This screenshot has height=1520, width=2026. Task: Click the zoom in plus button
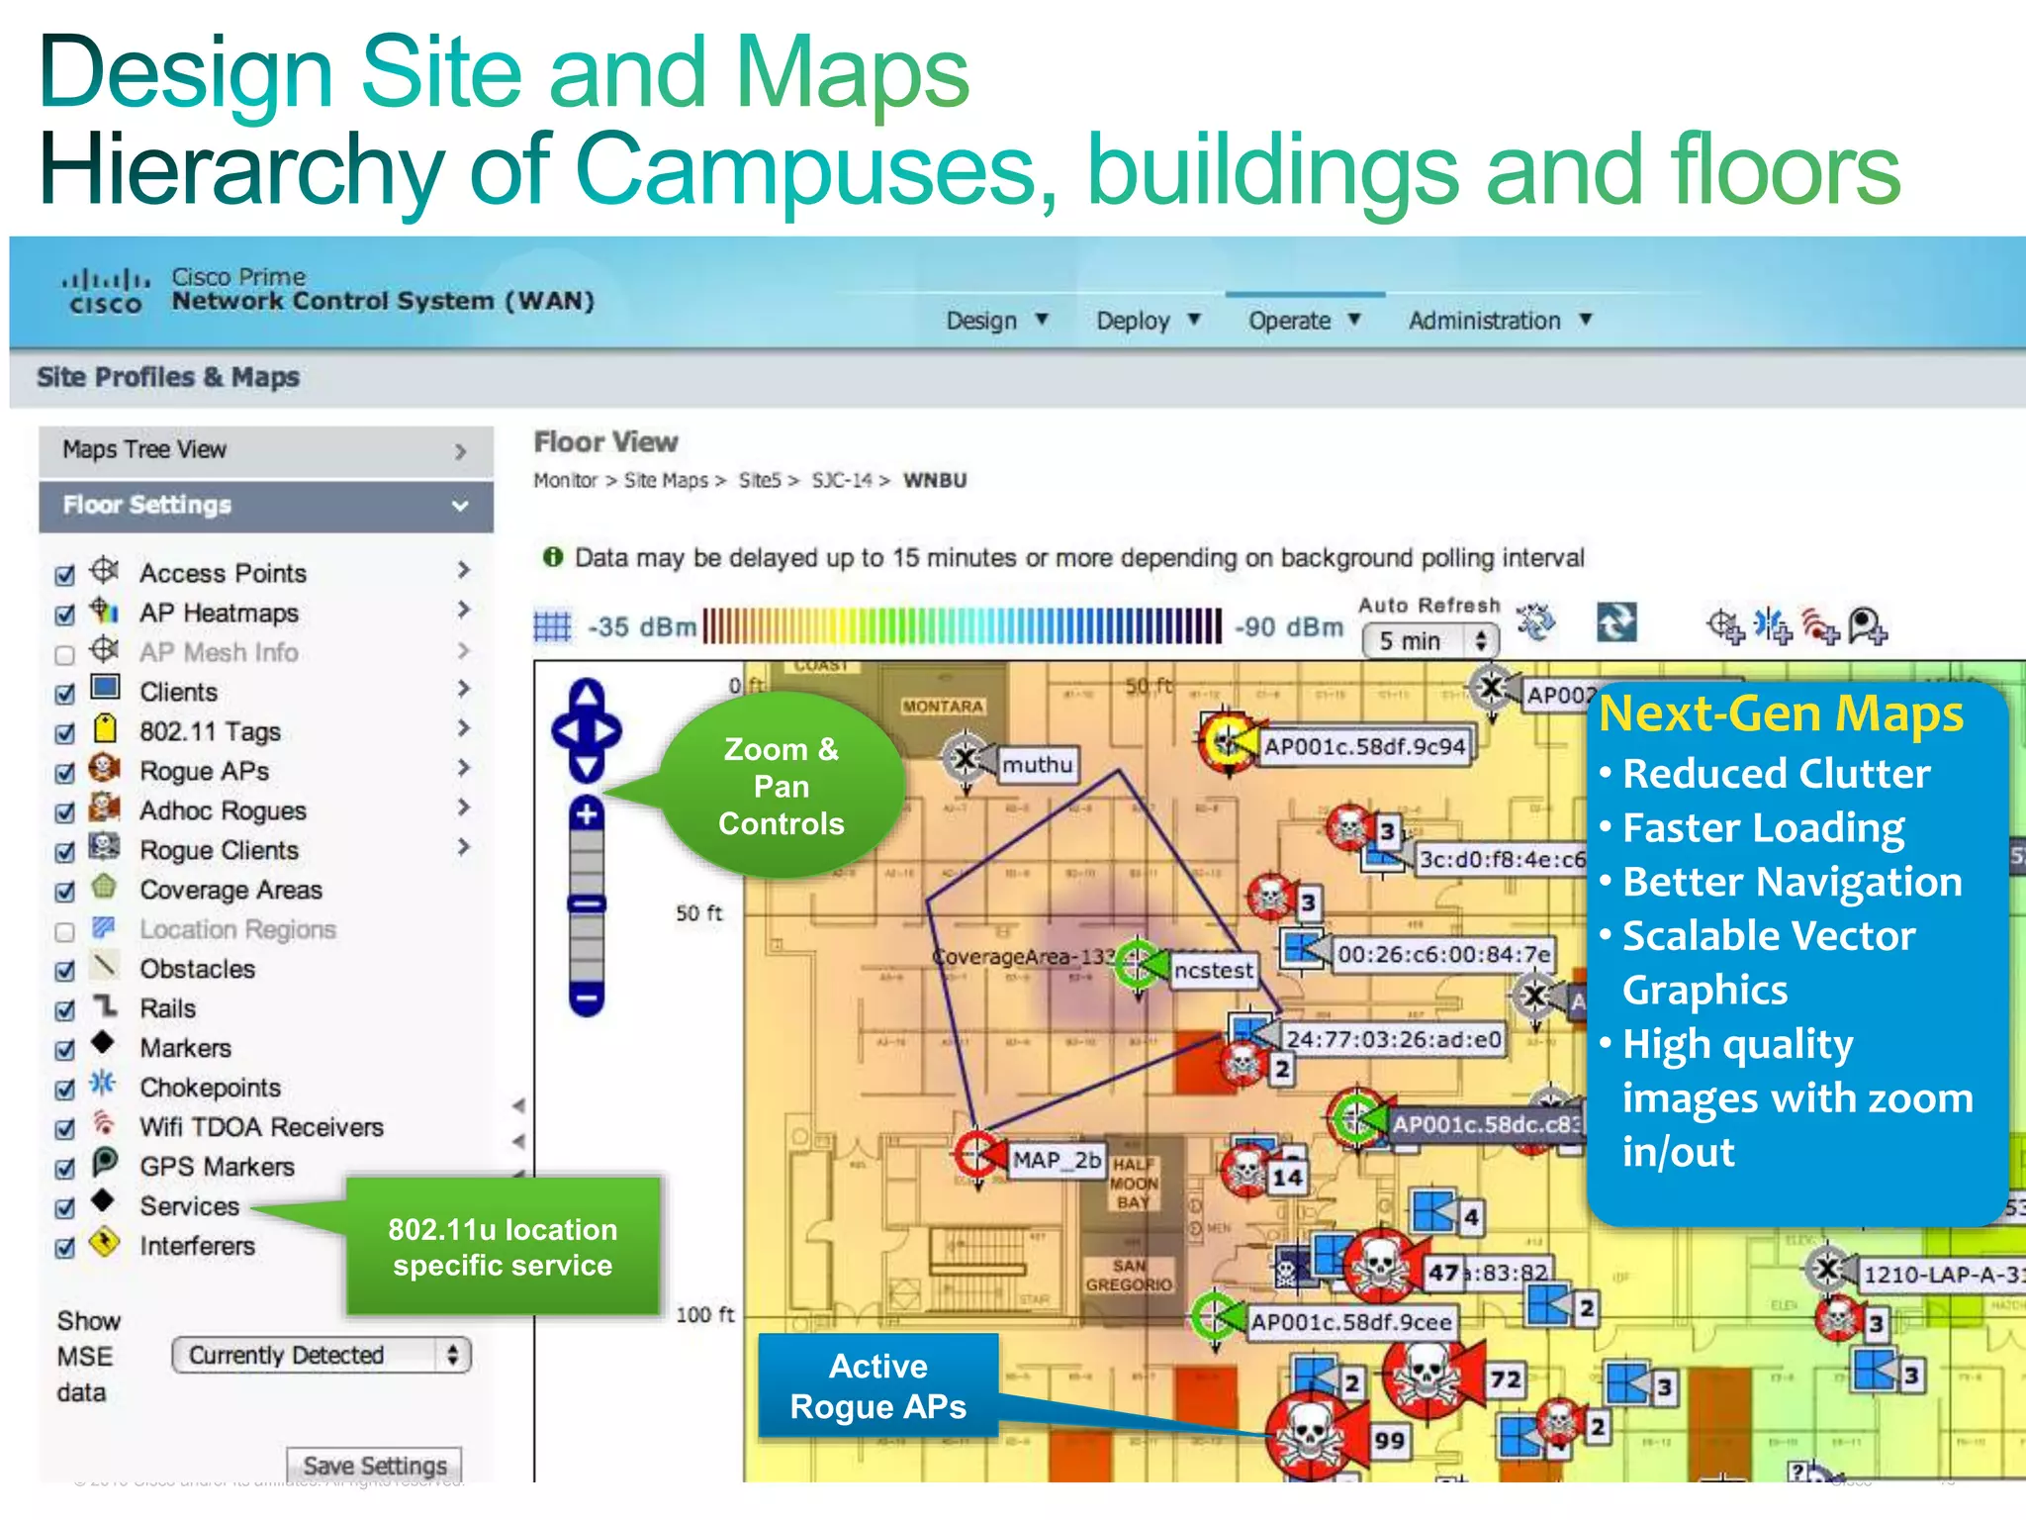tap(587, 813)
